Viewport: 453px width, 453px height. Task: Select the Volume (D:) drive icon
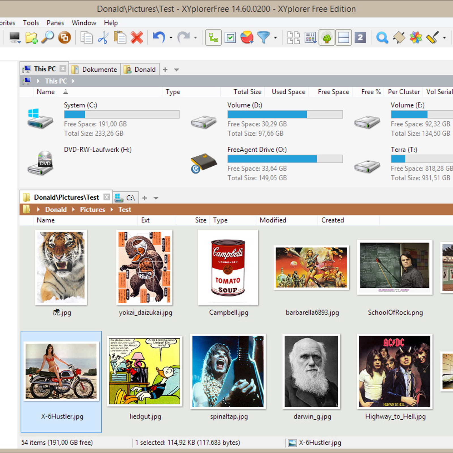pos(204,122)
